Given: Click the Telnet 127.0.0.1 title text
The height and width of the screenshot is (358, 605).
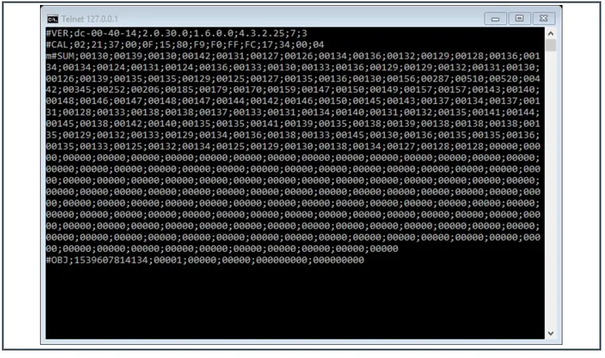Looking at the screenshot, I should pyautogui.click(x=89, y=19).
